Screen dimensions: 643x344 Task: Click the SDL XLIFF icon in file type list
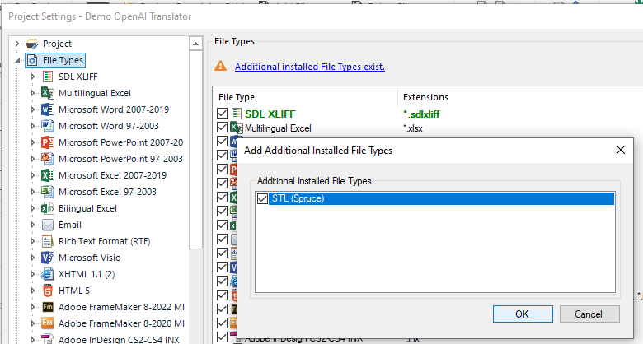[x=237, y=114]
